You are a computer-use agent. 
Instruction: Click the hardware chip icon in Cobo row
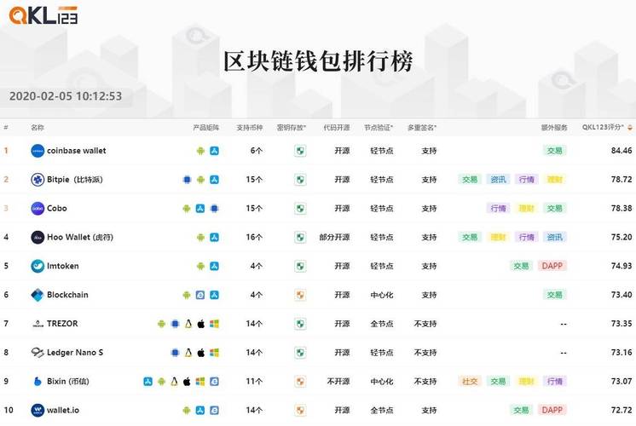tap(215, 209)
